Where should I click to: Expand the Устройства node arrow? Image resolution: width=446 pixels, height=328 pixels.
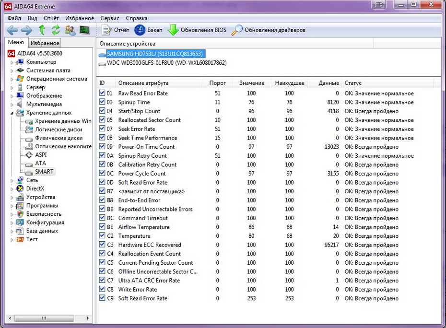coord(12,198)
